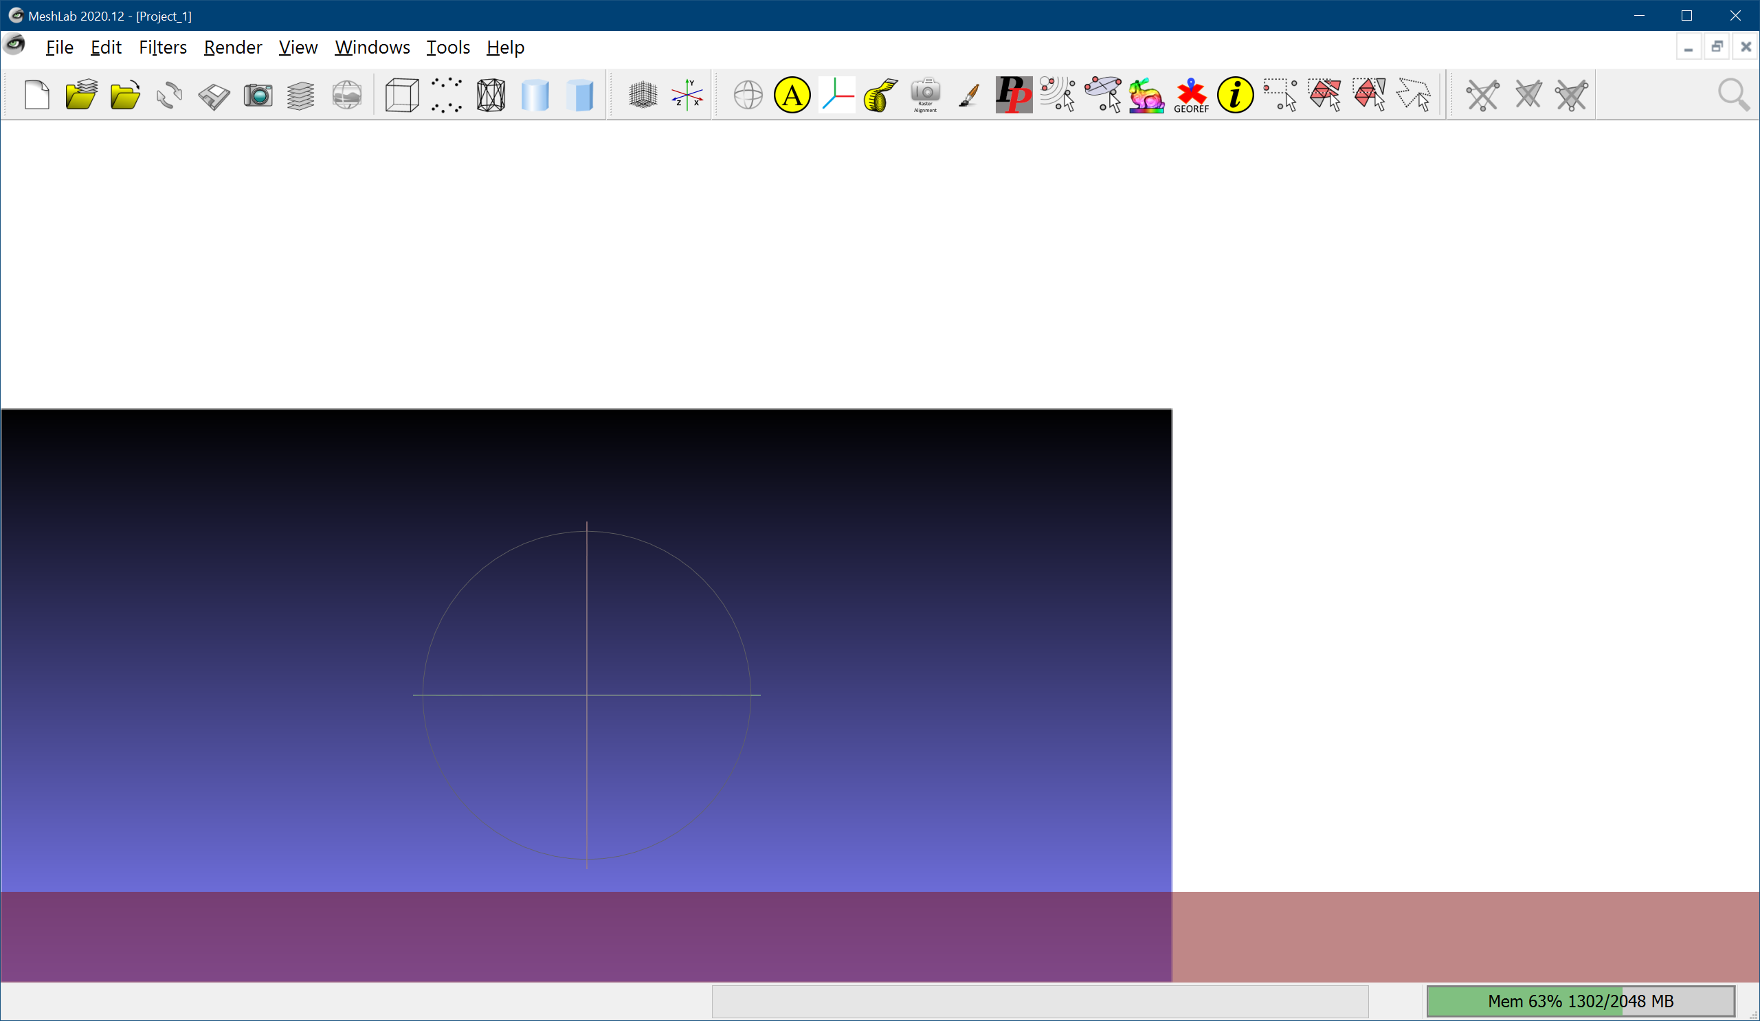This screenshot has width=1760, height=1021.
Task: Import a mesh into the project
Action: pyautogui.click(x=124, y=94)
